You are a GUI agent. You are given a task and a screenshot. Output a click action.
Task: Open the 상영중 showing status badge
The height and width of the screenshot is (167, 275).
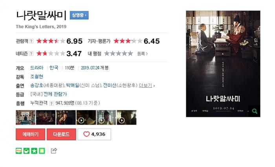click(x=79, y=15)
